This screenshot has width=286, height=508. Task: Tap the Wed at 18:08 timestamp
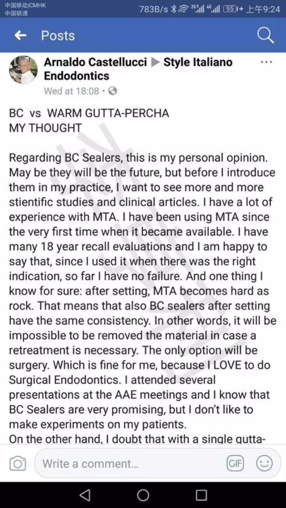(x=71, y=91)
